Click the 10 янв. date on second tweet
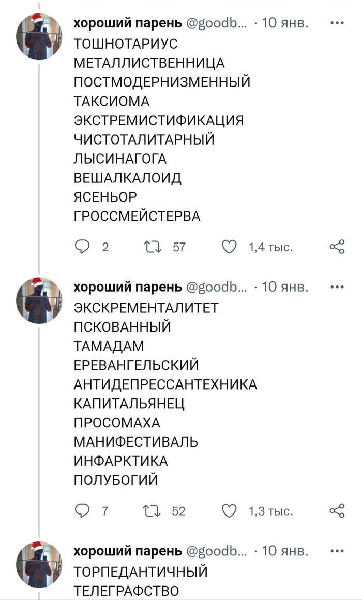 [x=285, y=287]
